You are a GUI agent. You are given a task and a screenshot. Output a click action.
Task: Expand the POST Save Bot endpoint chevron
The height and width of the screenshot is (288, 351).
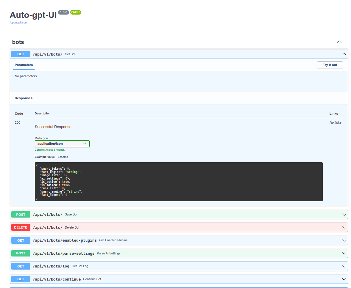(344, 215)
